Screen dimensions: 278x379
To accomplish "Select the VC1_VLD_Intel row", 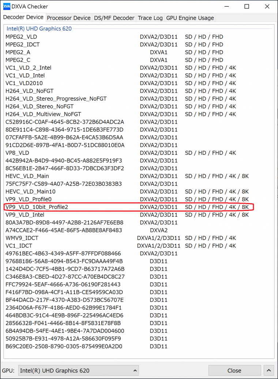I will (x=139, y=76).
